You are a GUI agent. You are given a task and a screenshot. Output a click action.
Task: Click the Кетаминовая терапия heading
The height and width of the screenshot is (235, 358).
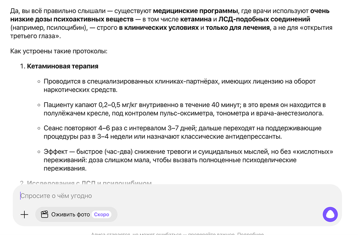(x=62, y=67)
